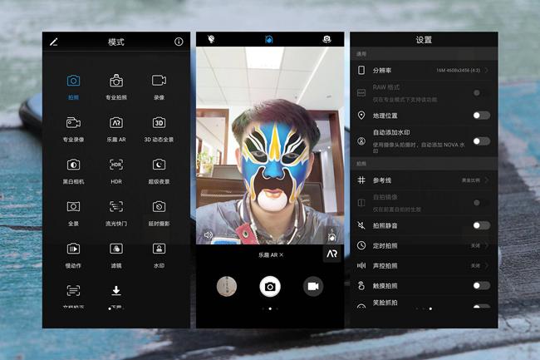Switch camera with the flip camera icon
The image size is (540, 360).
coord(326,39)
